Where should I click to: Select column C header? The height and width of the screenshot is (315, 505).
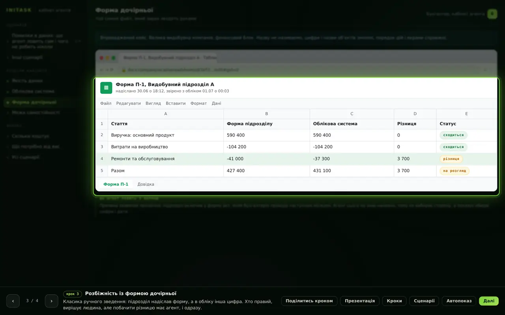[x=352, y=114]
